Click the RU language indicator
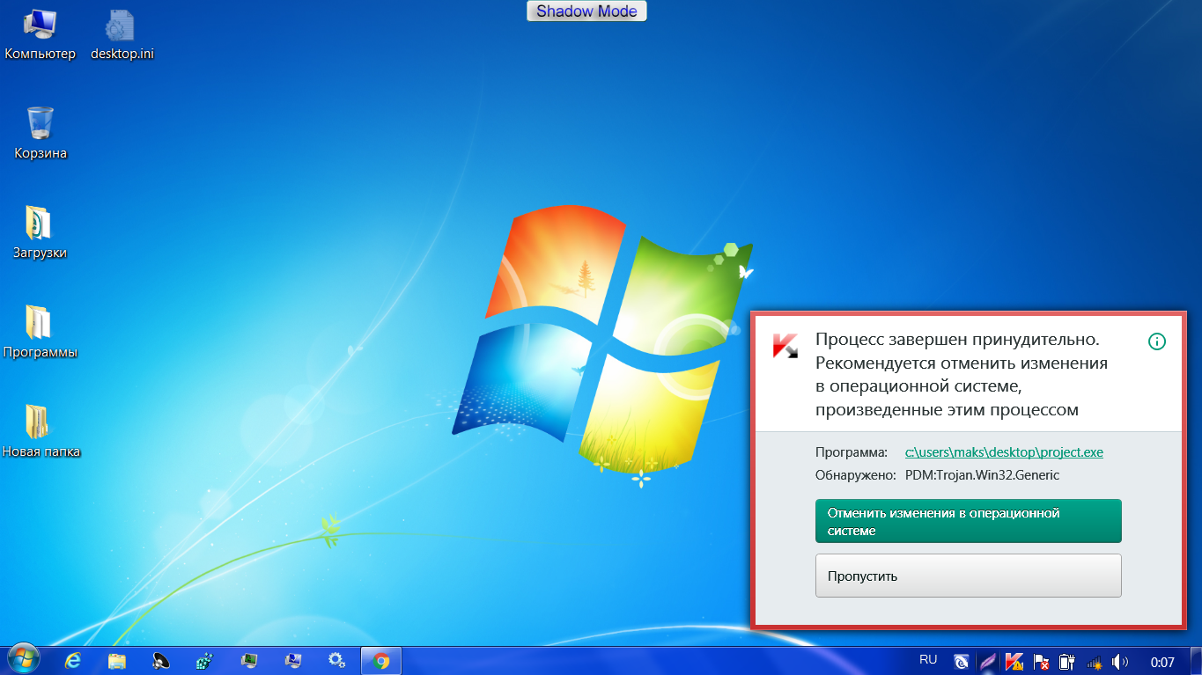Image resolution: width=1202 pixels, height=675 pixels. click(x=928, y=659)
